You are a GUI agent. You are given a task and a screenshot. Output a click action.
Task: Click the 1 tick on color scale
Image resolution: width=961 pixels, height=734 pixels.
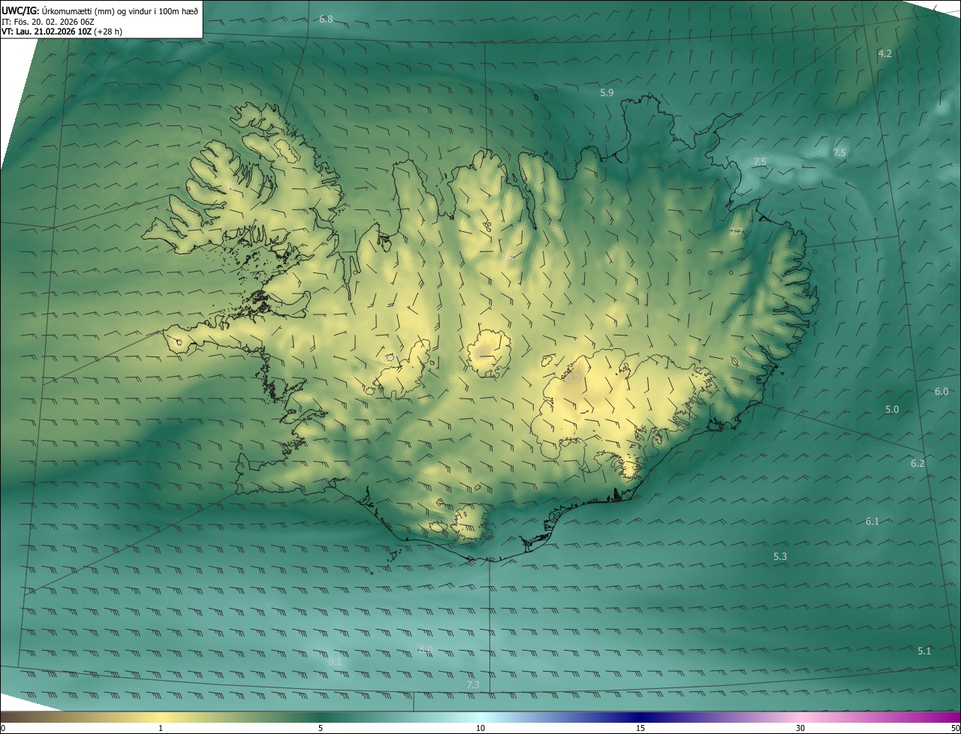click(161, 728)
